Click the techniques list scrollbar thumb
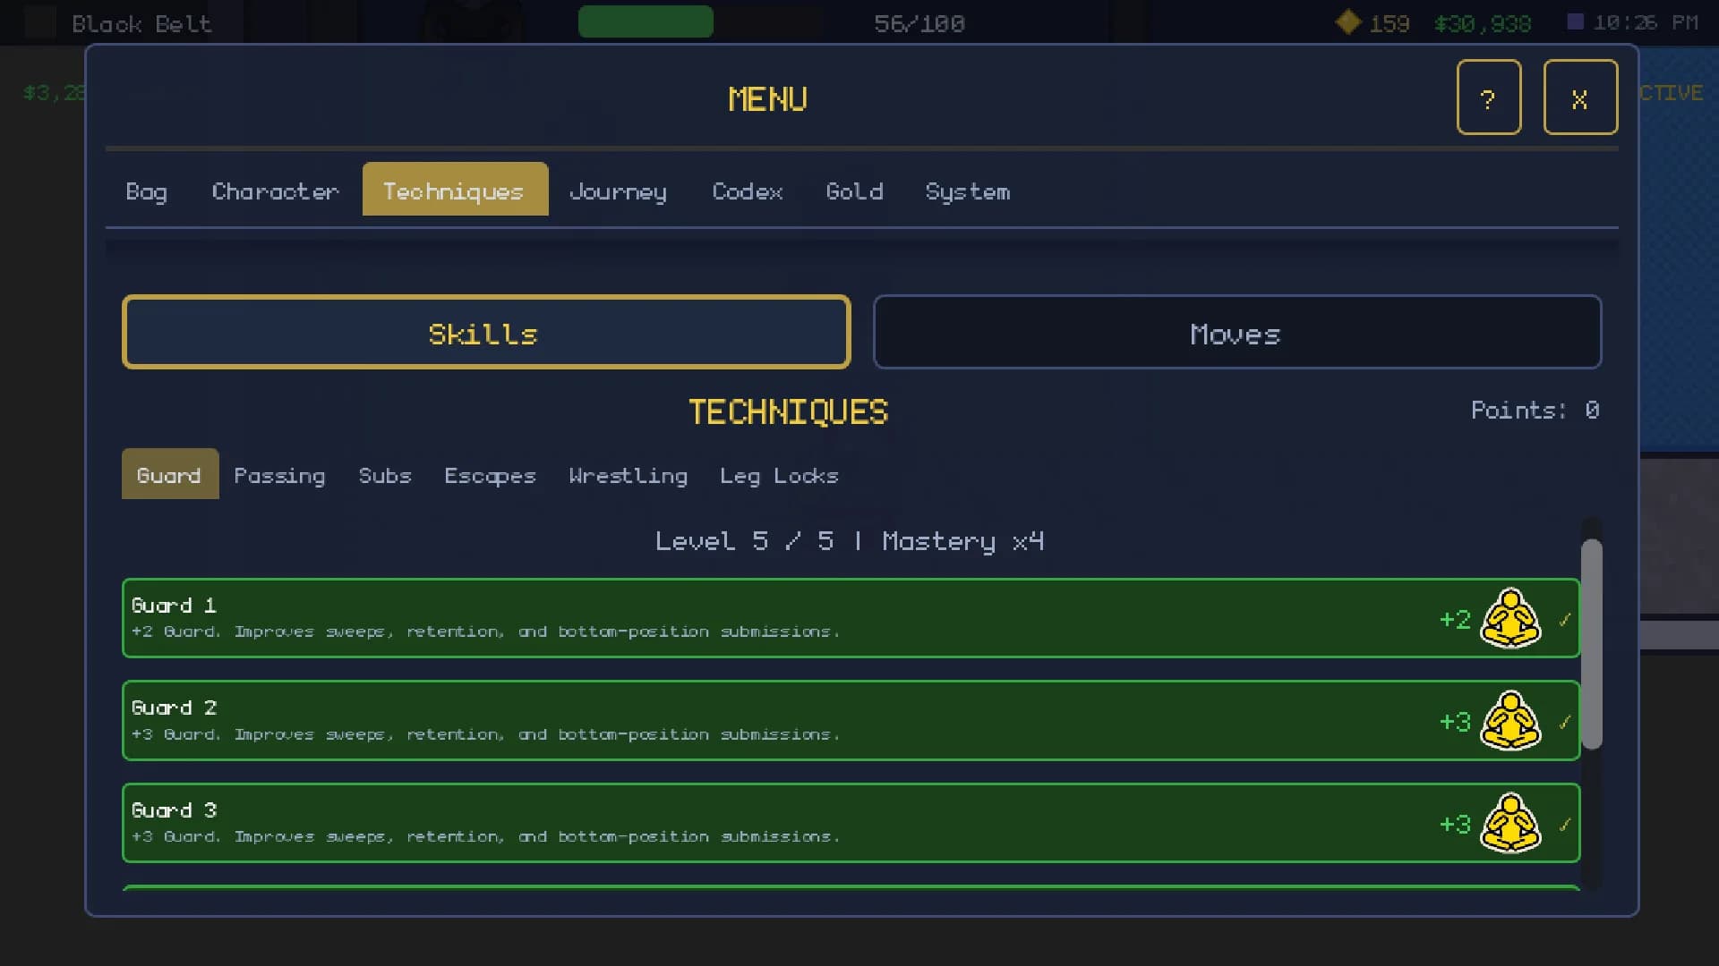 [x=1591, y=644]
